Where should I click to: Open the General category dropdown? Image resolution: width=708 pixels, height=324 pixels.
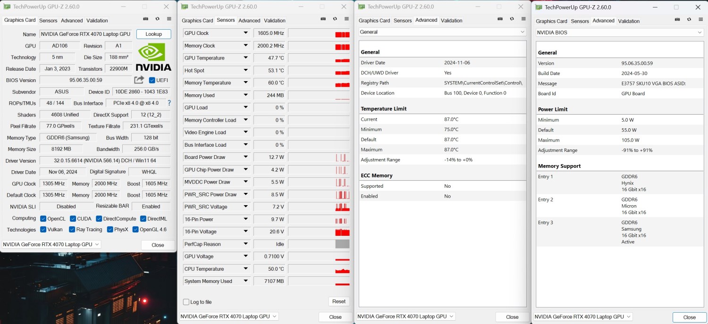[x=442, y=32]
